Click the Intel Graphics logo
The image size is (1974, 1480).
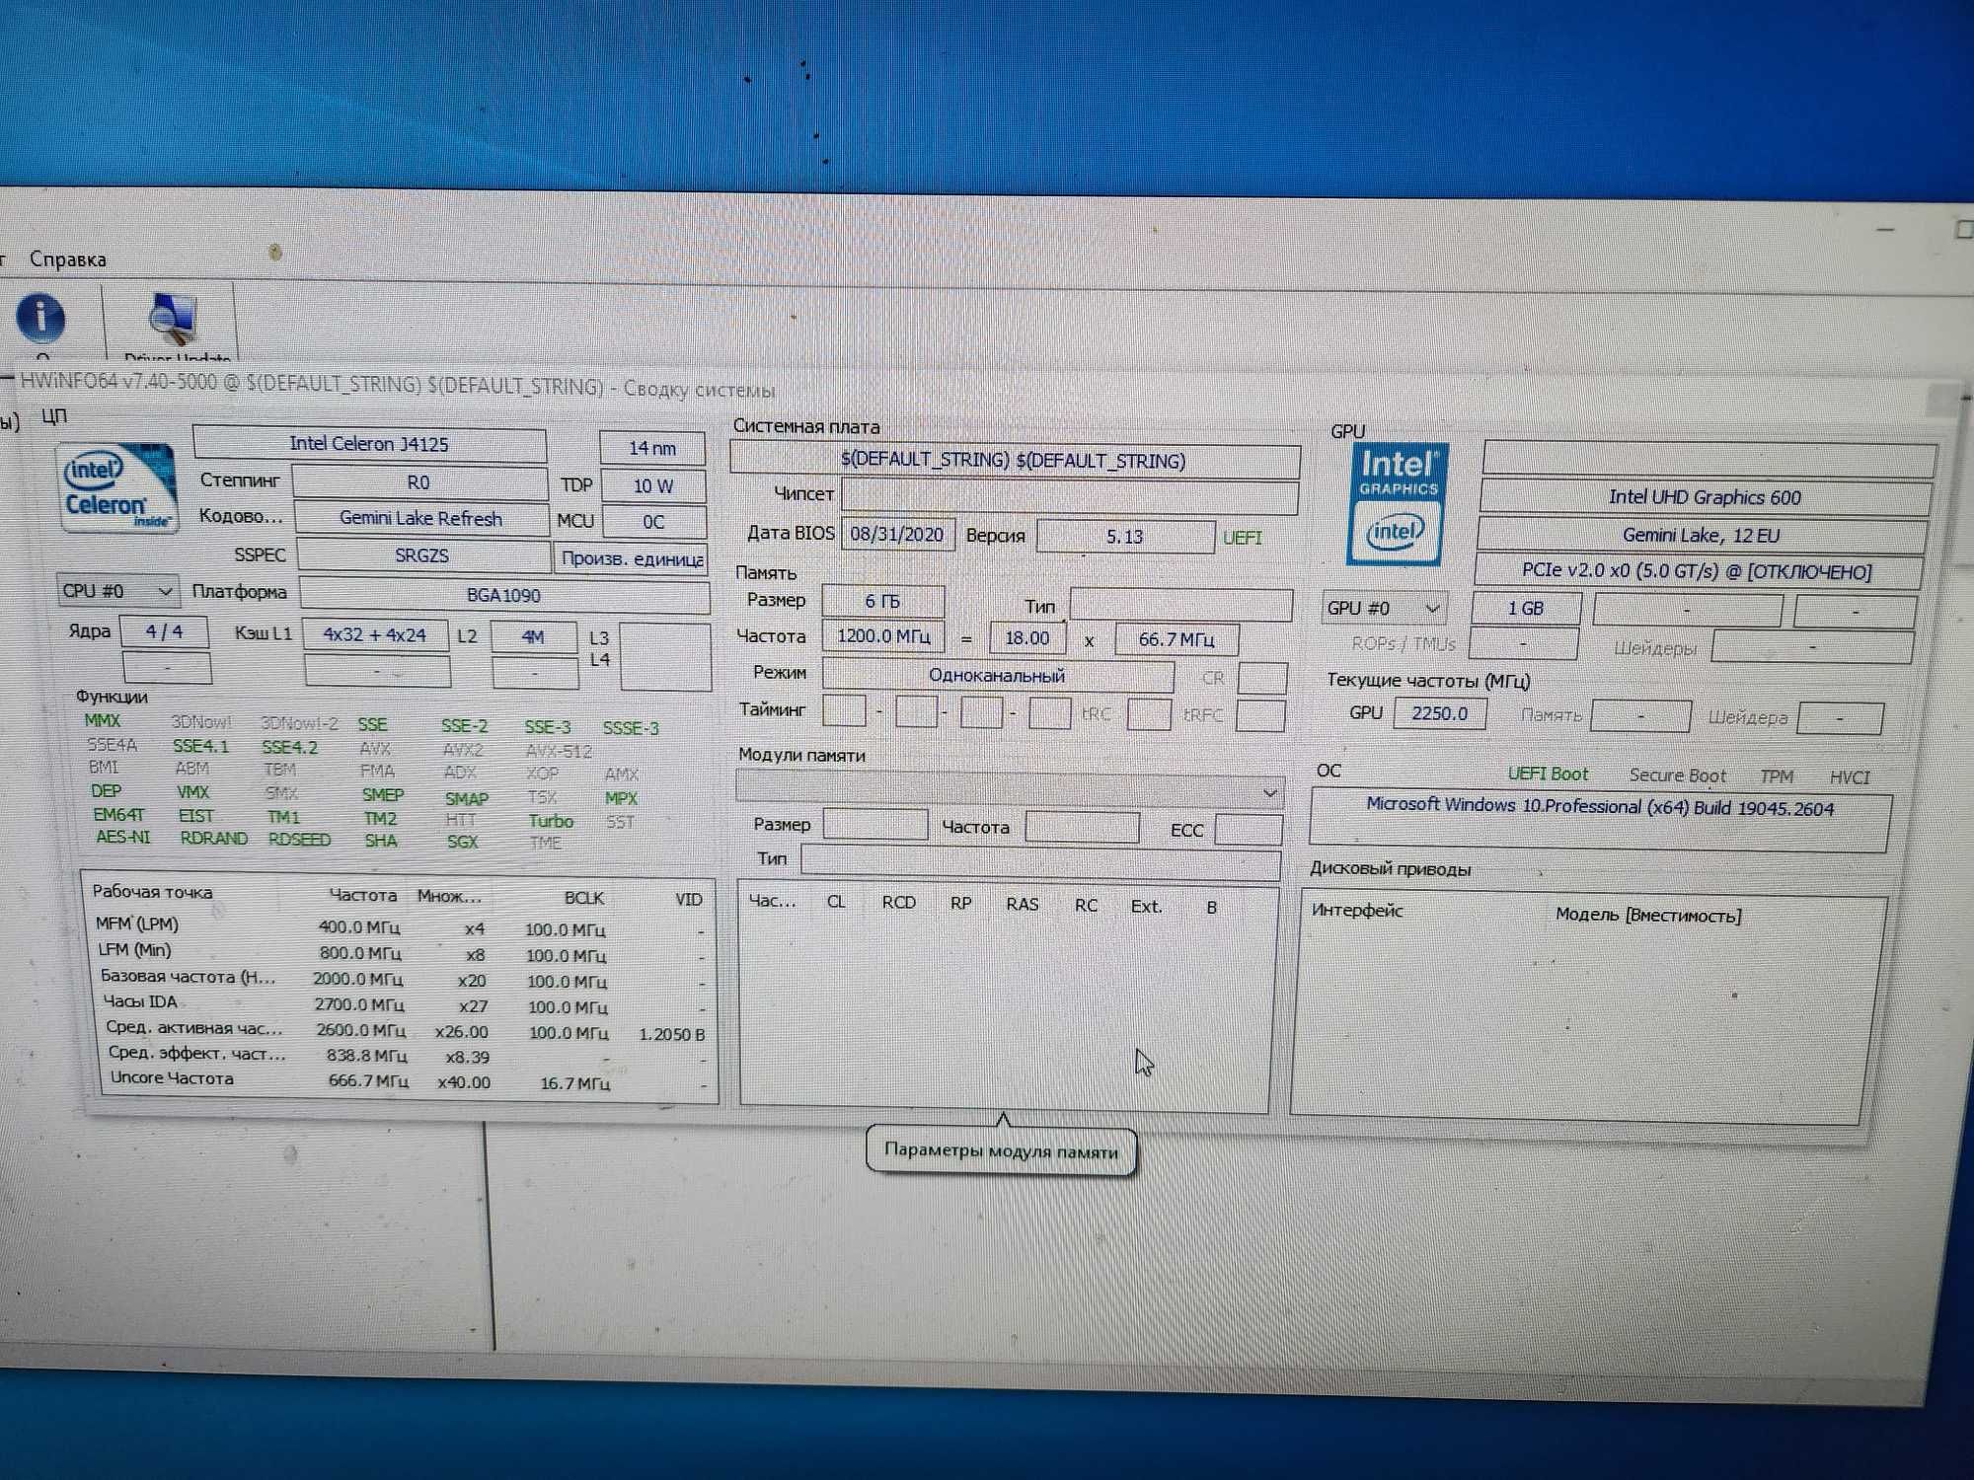point(1397,505)
